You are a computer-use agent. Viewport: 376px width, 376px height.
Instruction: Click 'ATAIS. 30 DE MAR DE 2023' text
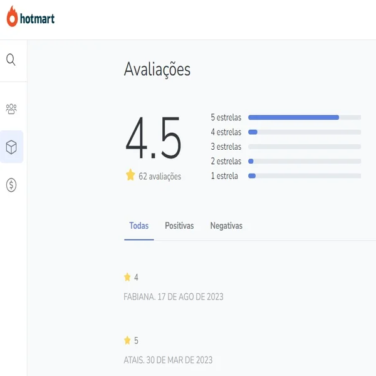click(168, 360)
